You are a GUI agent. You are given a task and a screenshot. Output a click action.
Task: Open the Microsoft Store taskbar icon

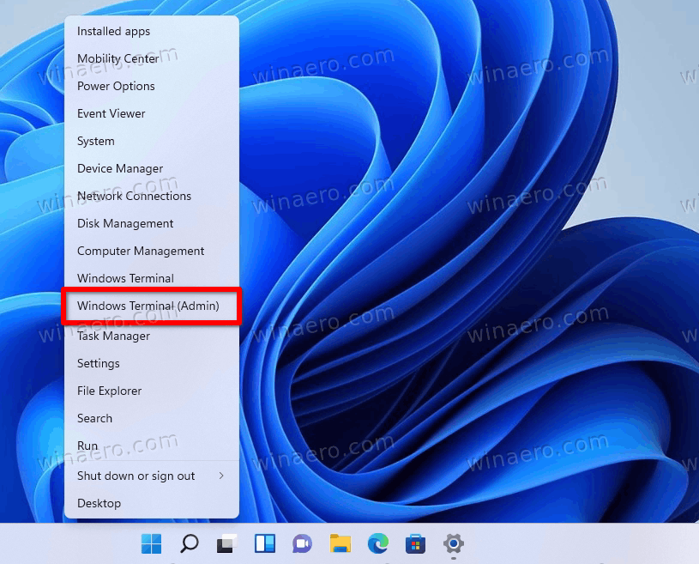point(415,544)
